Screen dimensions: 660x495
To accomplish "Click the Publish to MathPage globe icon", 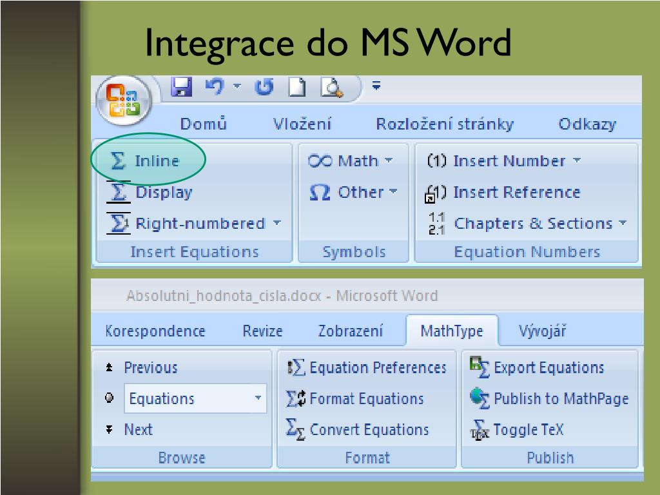I will coord(480,398).
